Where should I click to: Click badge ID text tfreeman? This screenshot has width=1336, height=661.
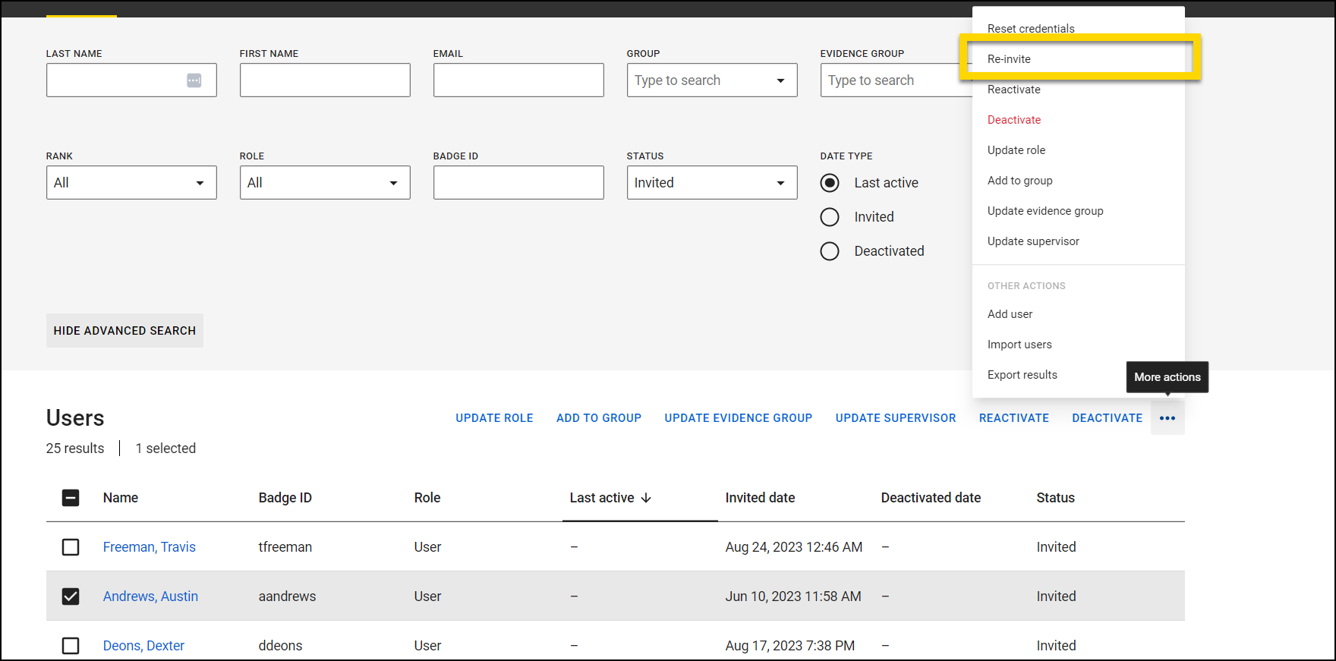[285, 547]
